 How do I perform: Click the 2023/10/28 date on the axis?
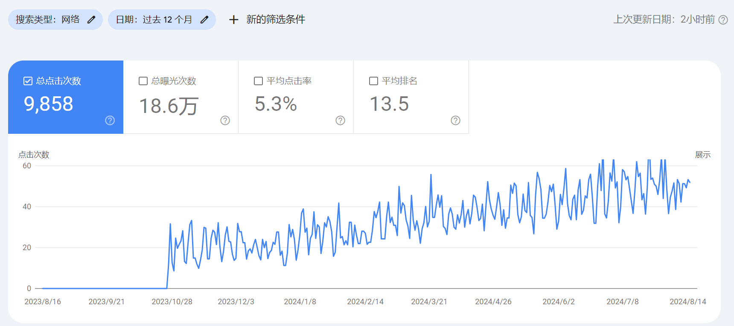tap(172, 302)
